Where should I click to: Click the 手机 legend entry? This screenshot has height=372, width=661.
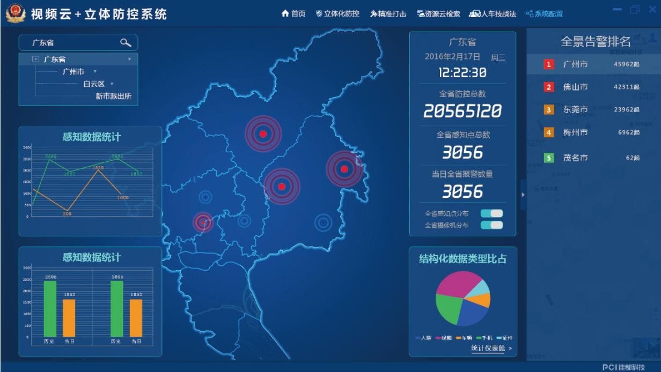(x=484, y=338)
